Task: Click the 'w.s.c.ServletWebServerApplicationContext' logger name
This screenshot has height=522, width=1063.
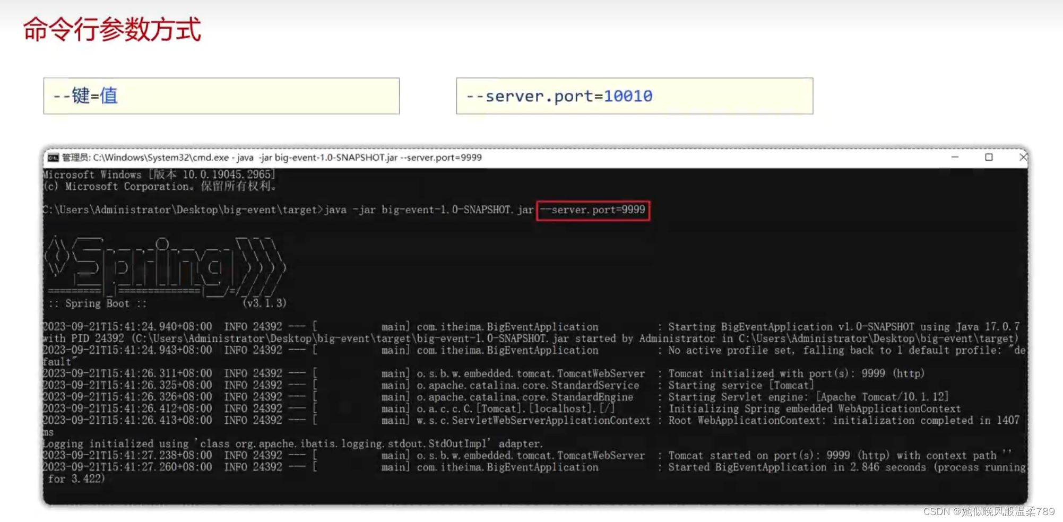Action: (x=533, y=420)
